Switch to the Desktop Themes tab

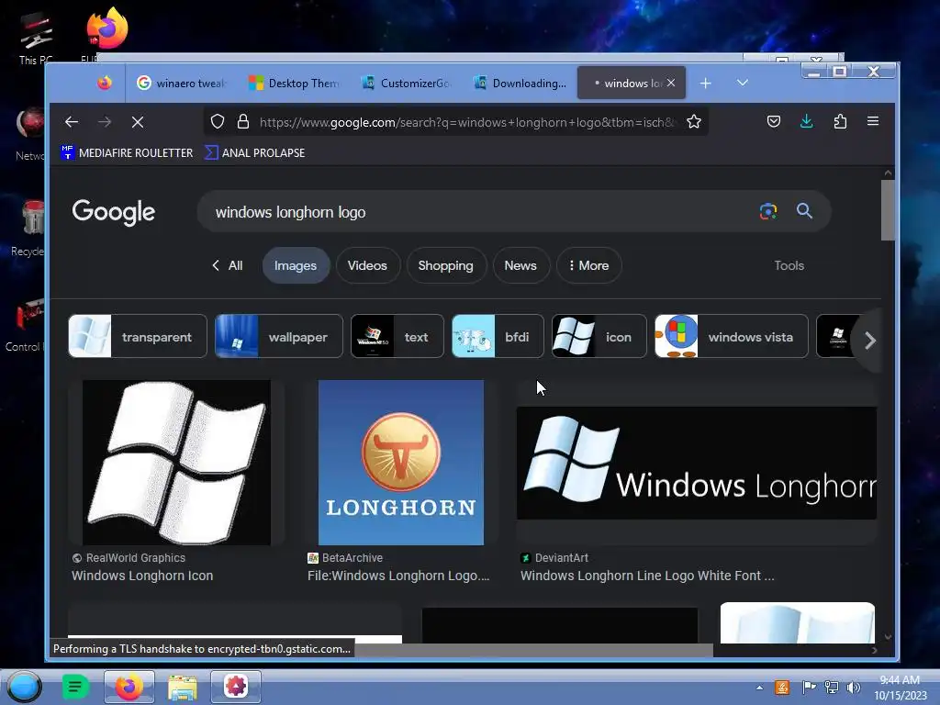coord(294,83)
